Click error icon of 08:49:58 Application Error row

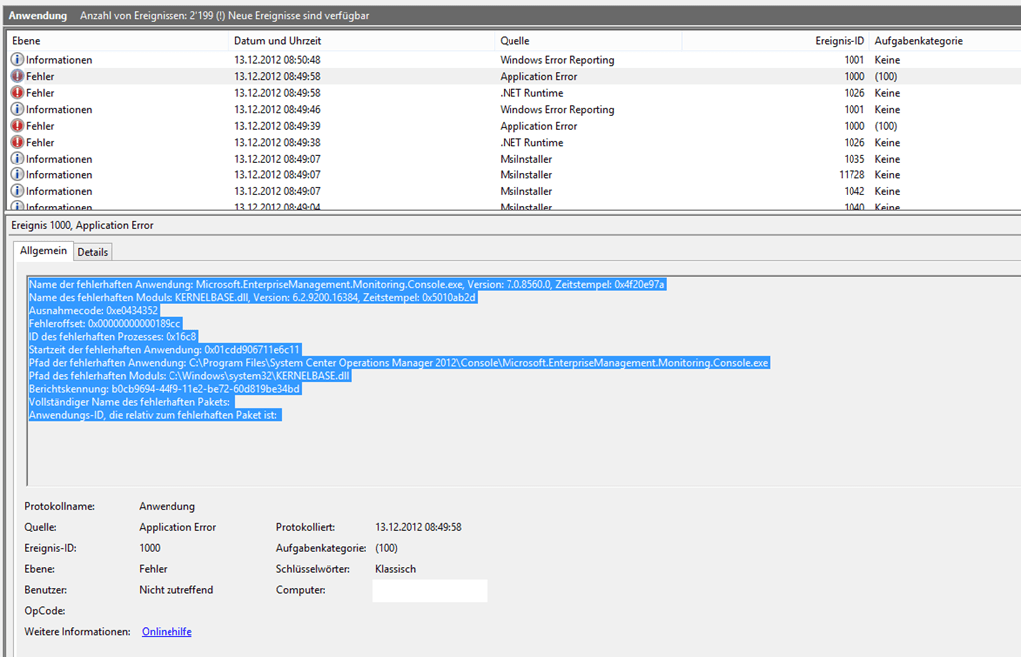tap(17, 76)
